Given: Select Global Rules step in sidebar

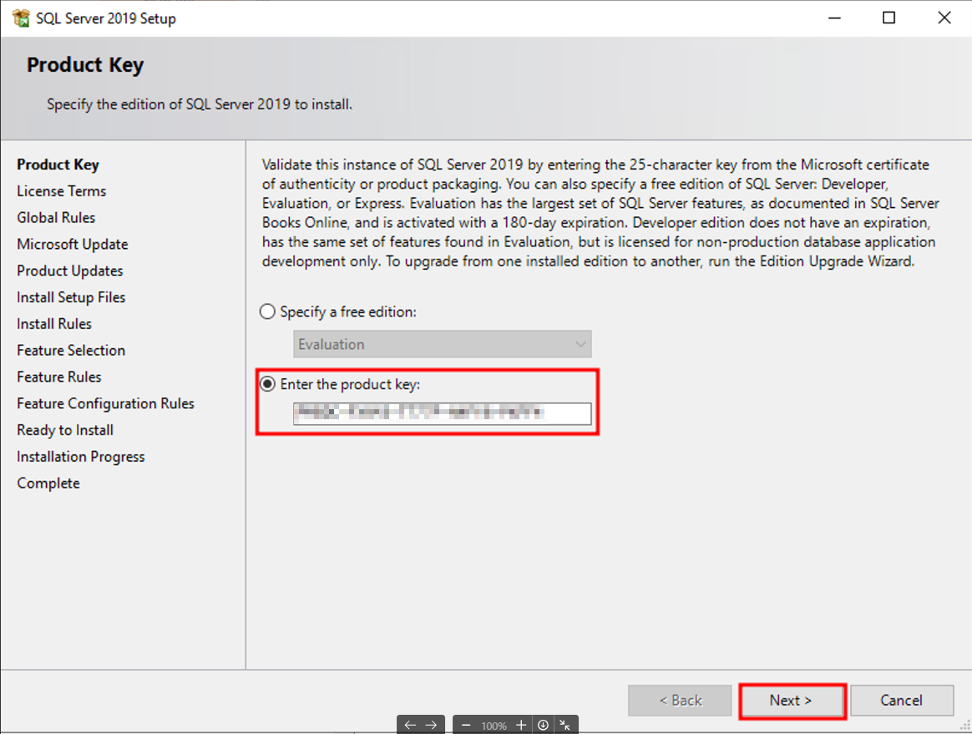Looking at the screenshot, I should pos(57,218).
